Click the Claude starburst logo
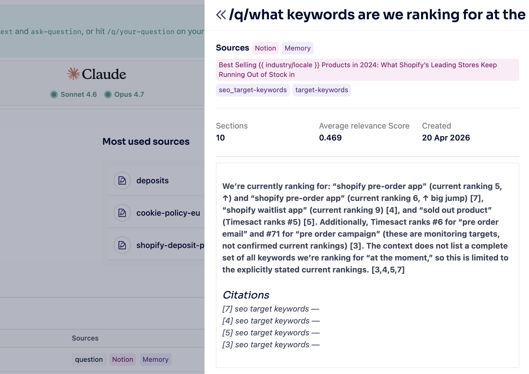The image size is (529, 374). tap(73, 74)
